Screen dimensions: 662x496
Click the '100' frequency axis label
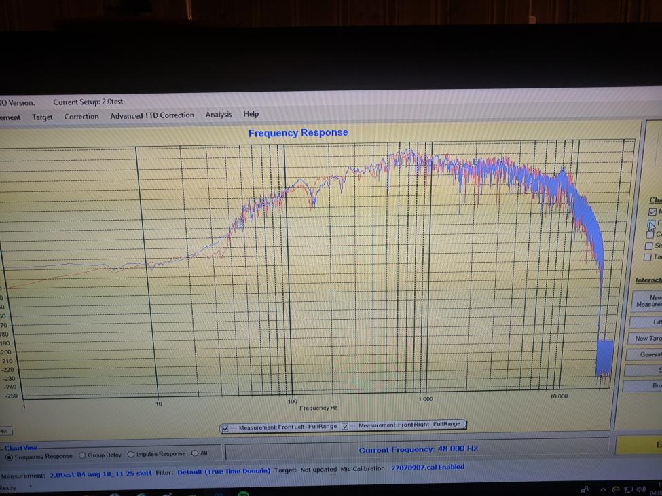292,401
